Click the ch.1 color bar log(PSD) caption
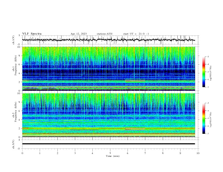The height and width of the screenshot is (172, 223). coord(211,73)
